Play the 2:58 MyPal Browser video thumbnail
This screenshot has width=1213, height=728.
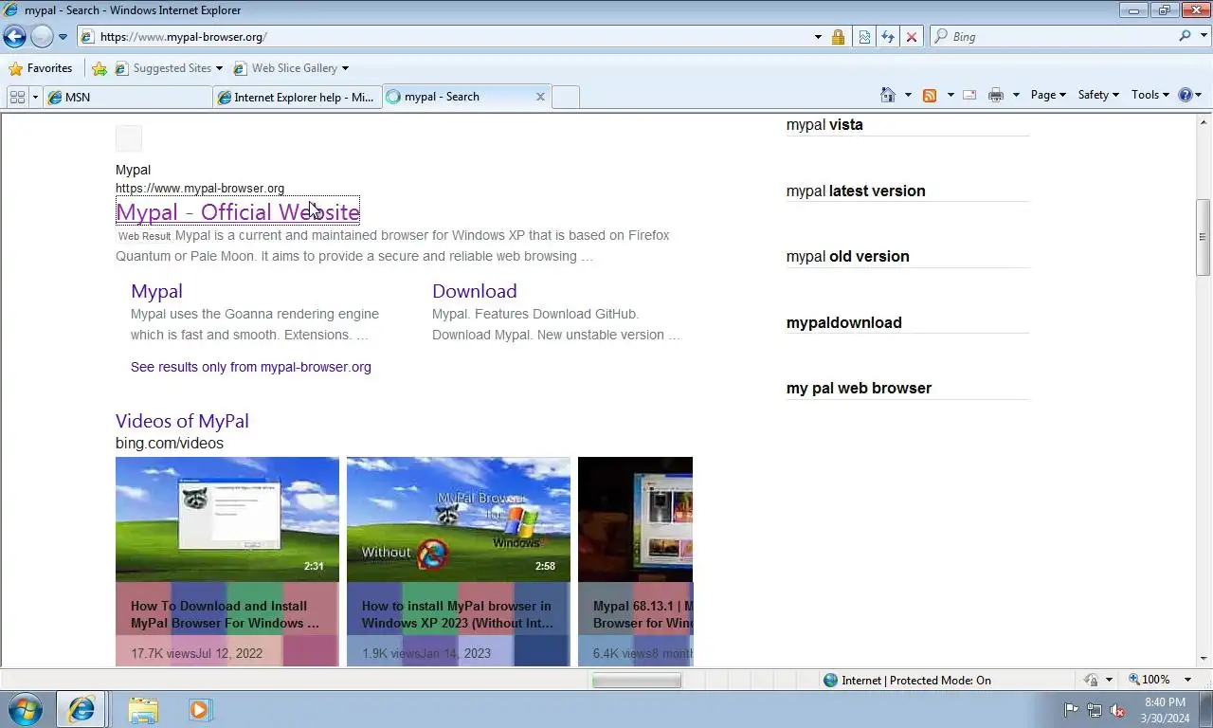[459, 519]
